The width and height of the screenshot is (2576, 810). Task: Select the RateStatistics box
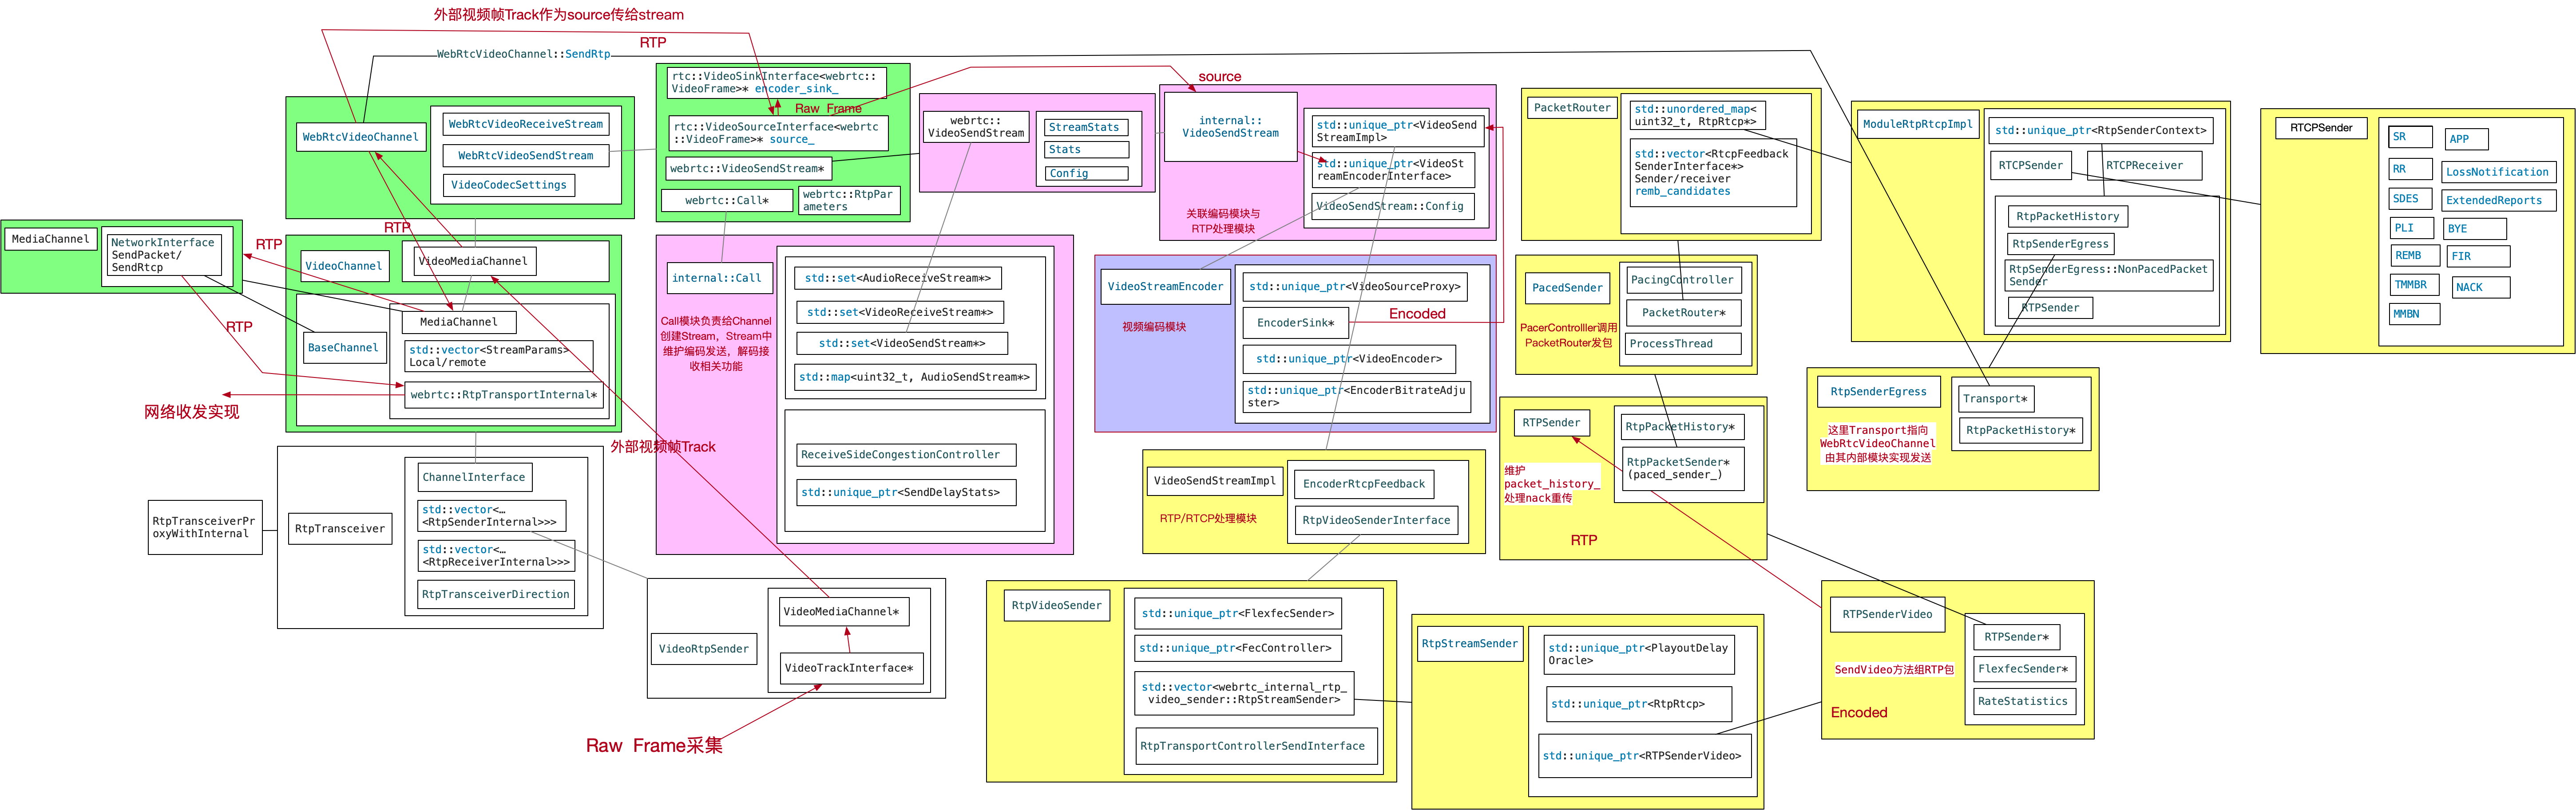[x=2024, y=701]
